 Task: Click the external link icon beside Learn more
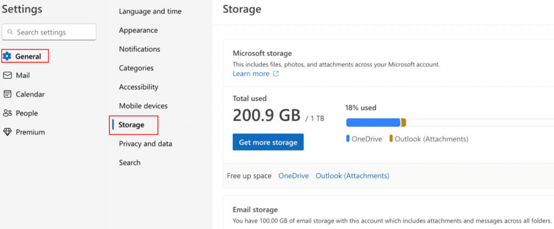275,74
